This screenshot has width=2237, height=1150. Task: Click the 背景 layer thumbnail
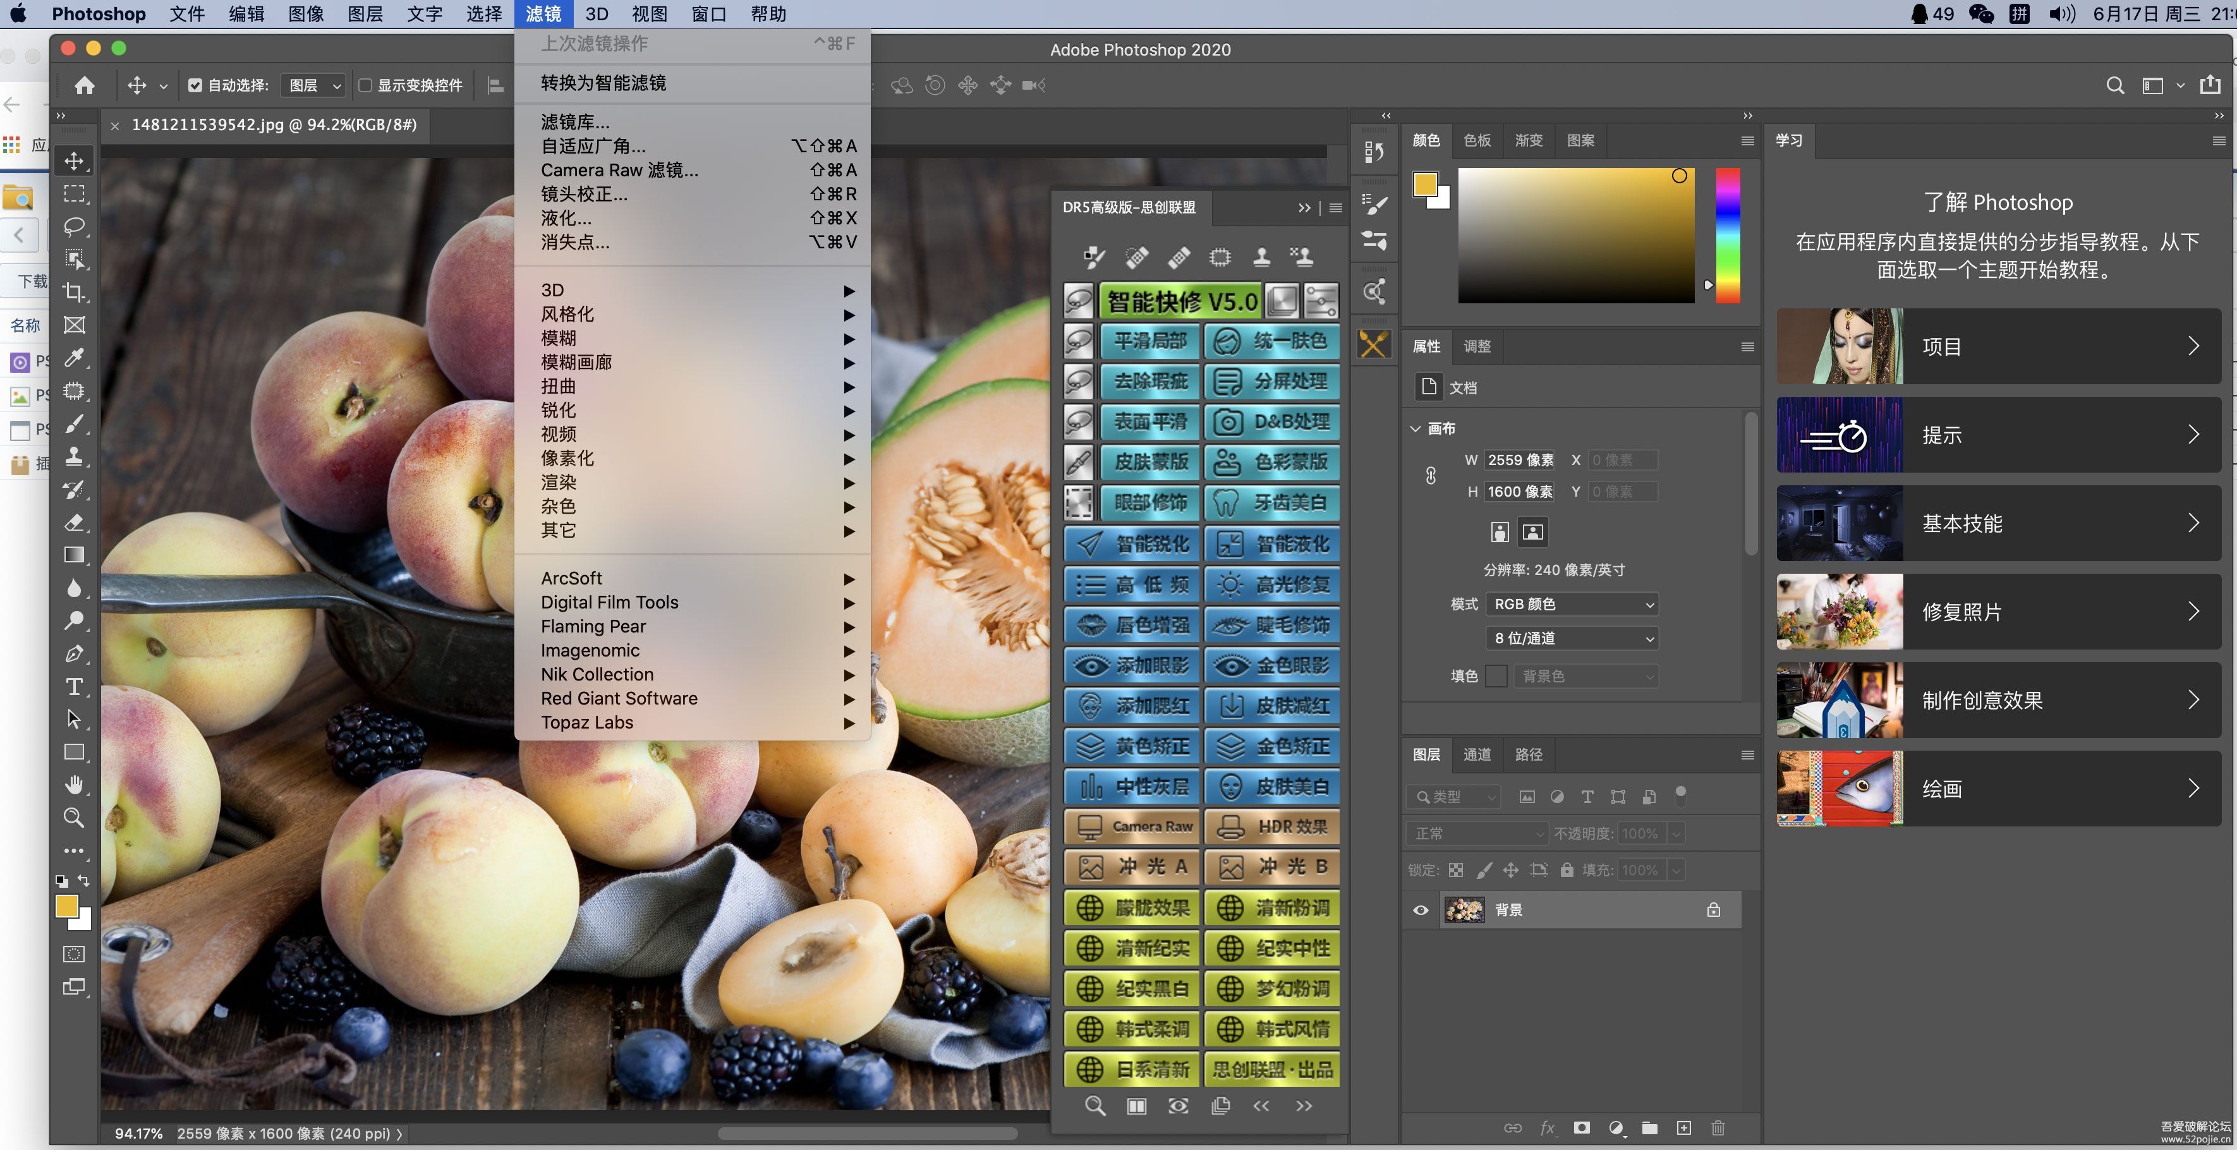[x=1464, y=909]
